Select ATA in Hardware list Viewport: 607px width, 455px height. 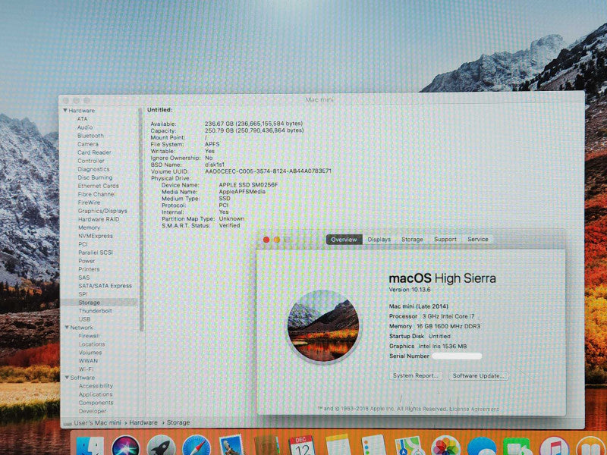[82, 119]
